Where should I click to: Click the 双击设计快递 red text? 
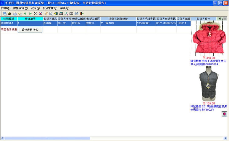(x=9, y=29)
